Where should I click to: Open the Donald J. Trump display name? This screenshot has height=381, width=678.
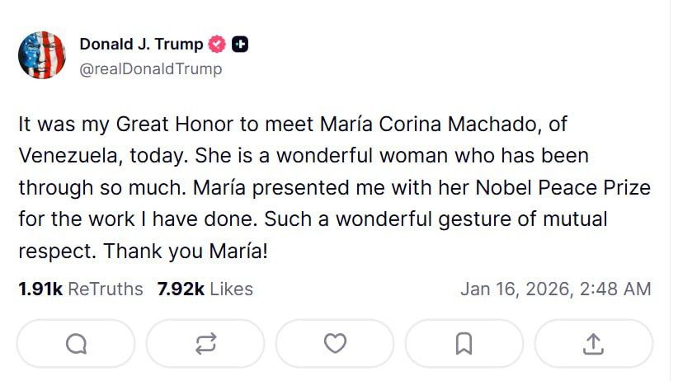141,45
